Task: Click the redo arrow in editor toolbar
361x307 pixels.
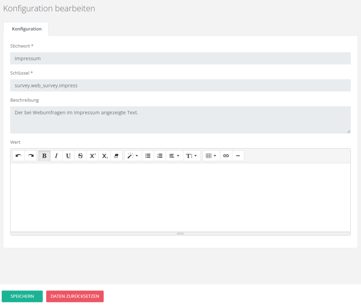Action: click(31, 156)
